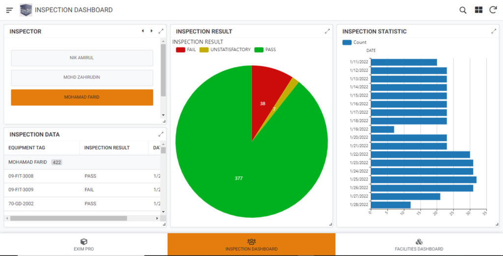Click the Inspector previous arrow
The image size is (503, 256).
point(143,31)
